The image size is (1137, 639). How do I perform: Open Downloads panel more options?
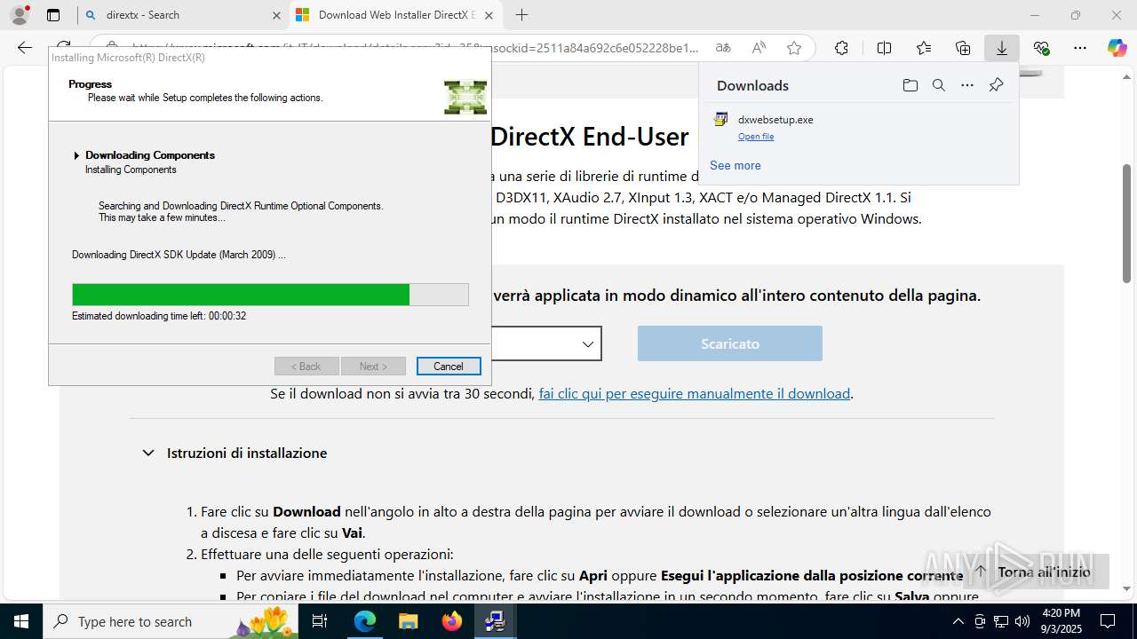967,85
